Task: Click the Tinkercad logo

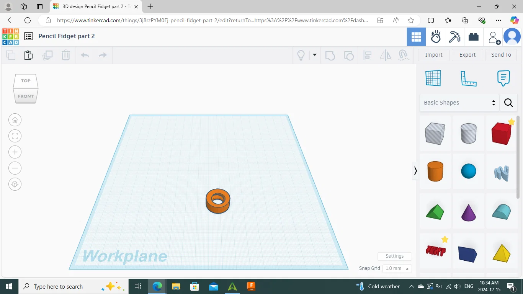Action: [x=10, y=37]
